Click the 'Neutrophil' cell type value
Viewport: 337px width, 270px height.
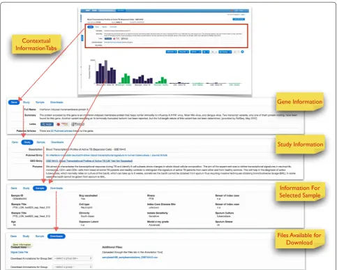coord(87,207)
